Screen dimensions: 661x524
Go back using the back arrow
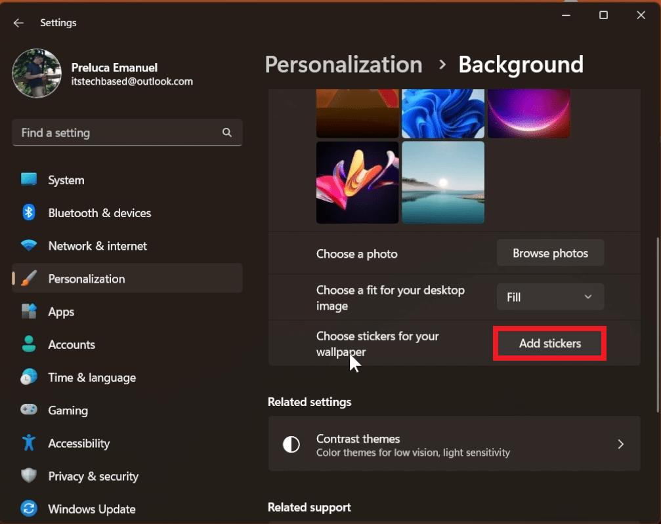point(18,22)
